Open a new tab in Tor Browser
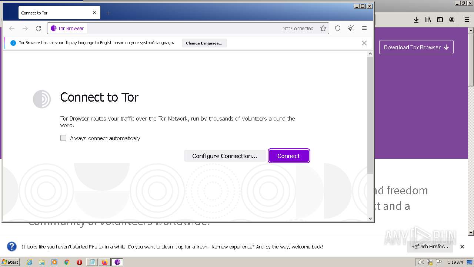474x267 pixels. pyautogui.click(x=108, y=13)
